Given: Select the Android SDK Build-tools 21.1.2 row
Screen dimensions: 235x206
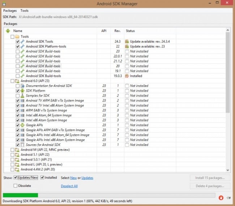Looking at the screenshot, I should click(115, 61).
